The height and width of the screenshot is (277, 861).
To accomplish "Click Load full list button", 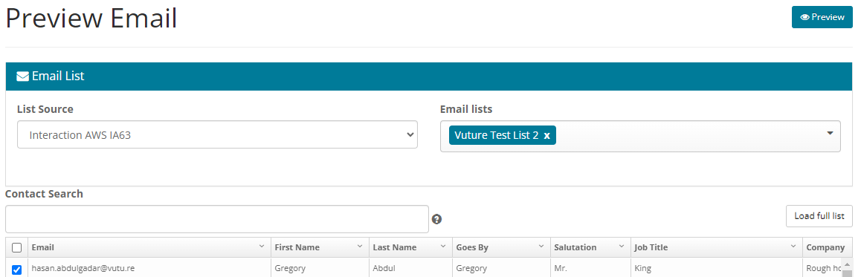I will pos(819,216).
